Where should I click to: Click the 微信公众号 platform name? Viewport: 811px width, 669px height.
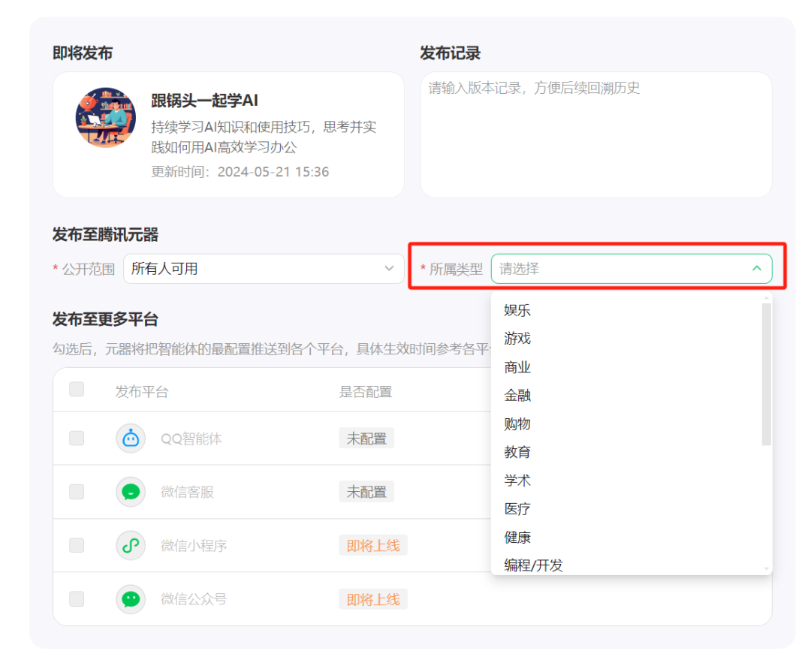pyautogui.click(x=194, y=599)
